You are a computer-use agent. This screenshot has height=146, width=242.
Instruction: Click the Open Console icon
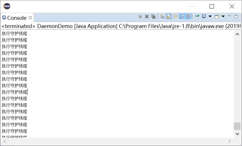[x=217, y=16]
